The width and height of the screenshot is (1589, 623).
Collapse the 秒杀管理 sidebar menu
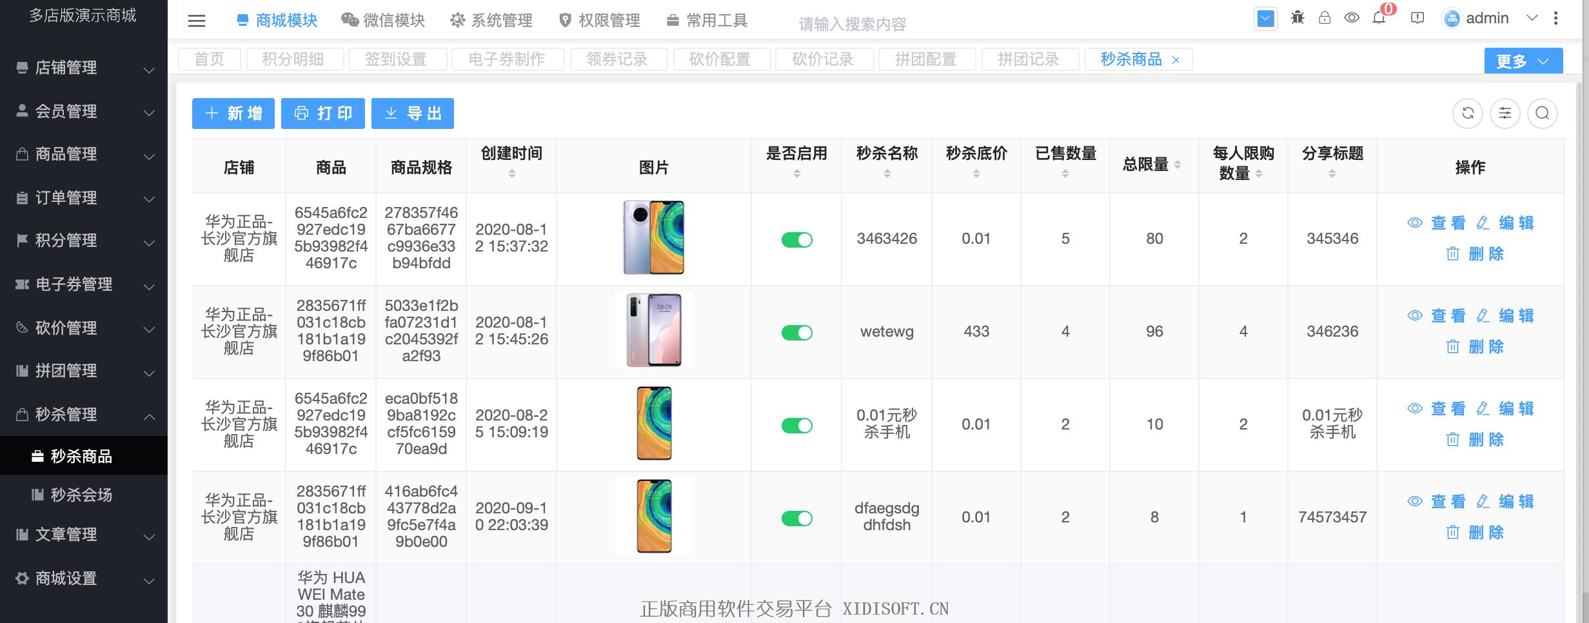84,415
